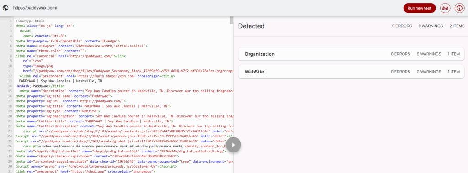The height and width of the screenshot is (173, 468).
Task: Click the og:site_name meta line
Action: (x=64, y=96)
